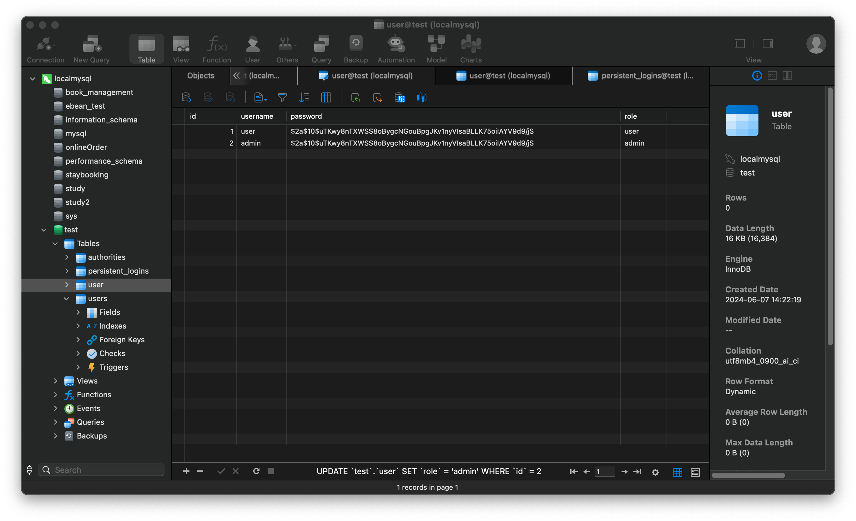Collapse the users table tree
Image resolution: width=856 pixels, height=521 pixels.
click(66, 299)
